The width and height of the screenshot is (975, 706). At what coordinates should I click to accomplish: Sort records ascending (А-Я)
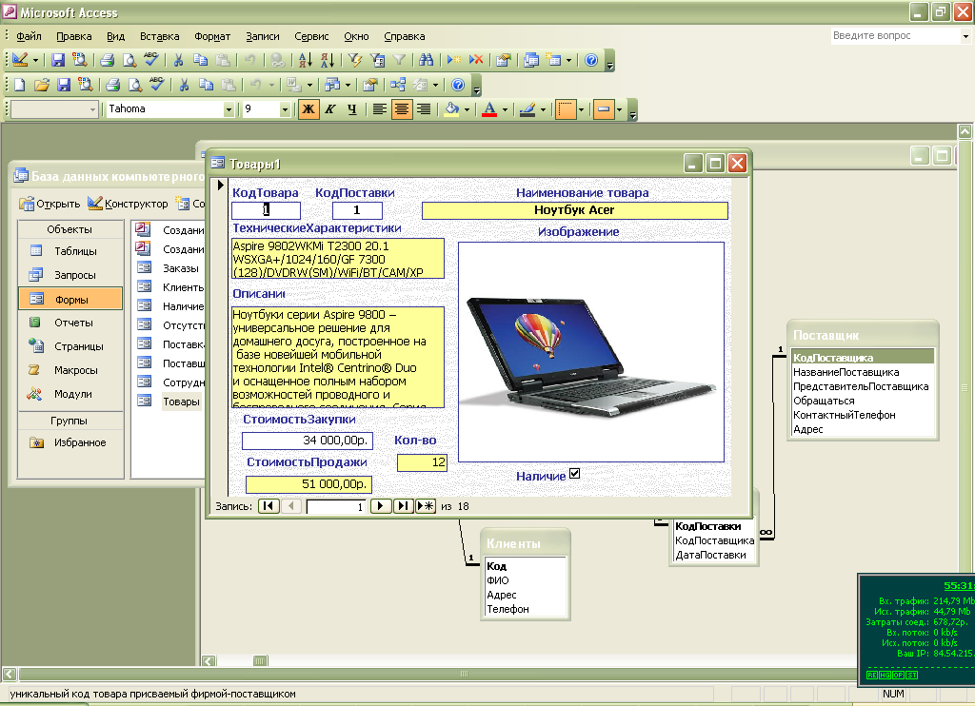(x=306, y=60)
